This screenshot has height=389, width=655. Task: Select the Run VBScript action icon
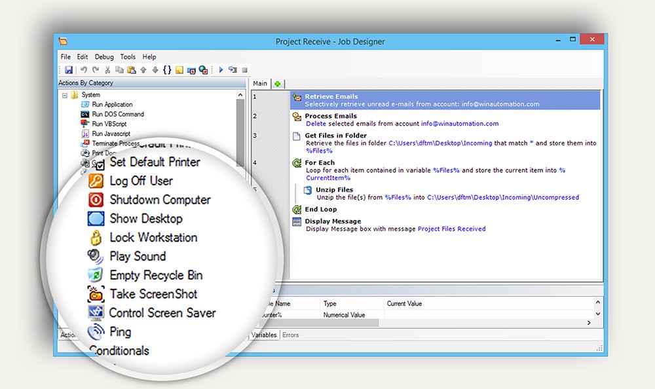85,124
